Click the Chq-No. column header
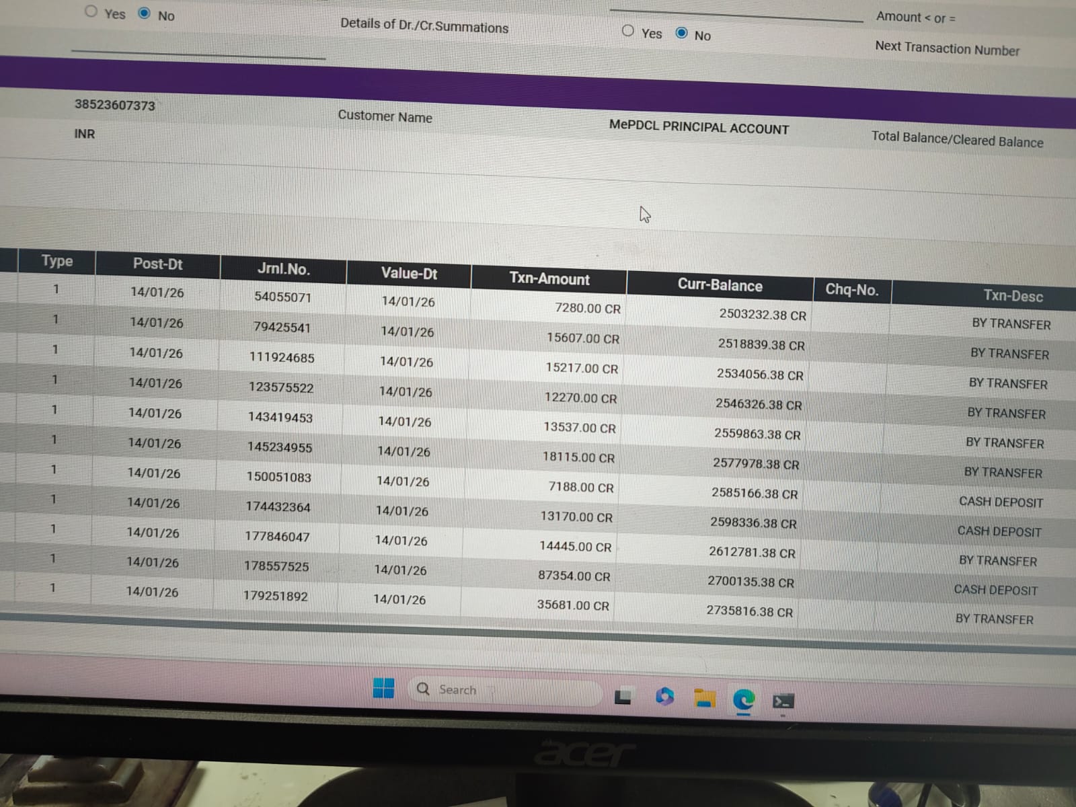 [x=852, y=290]
